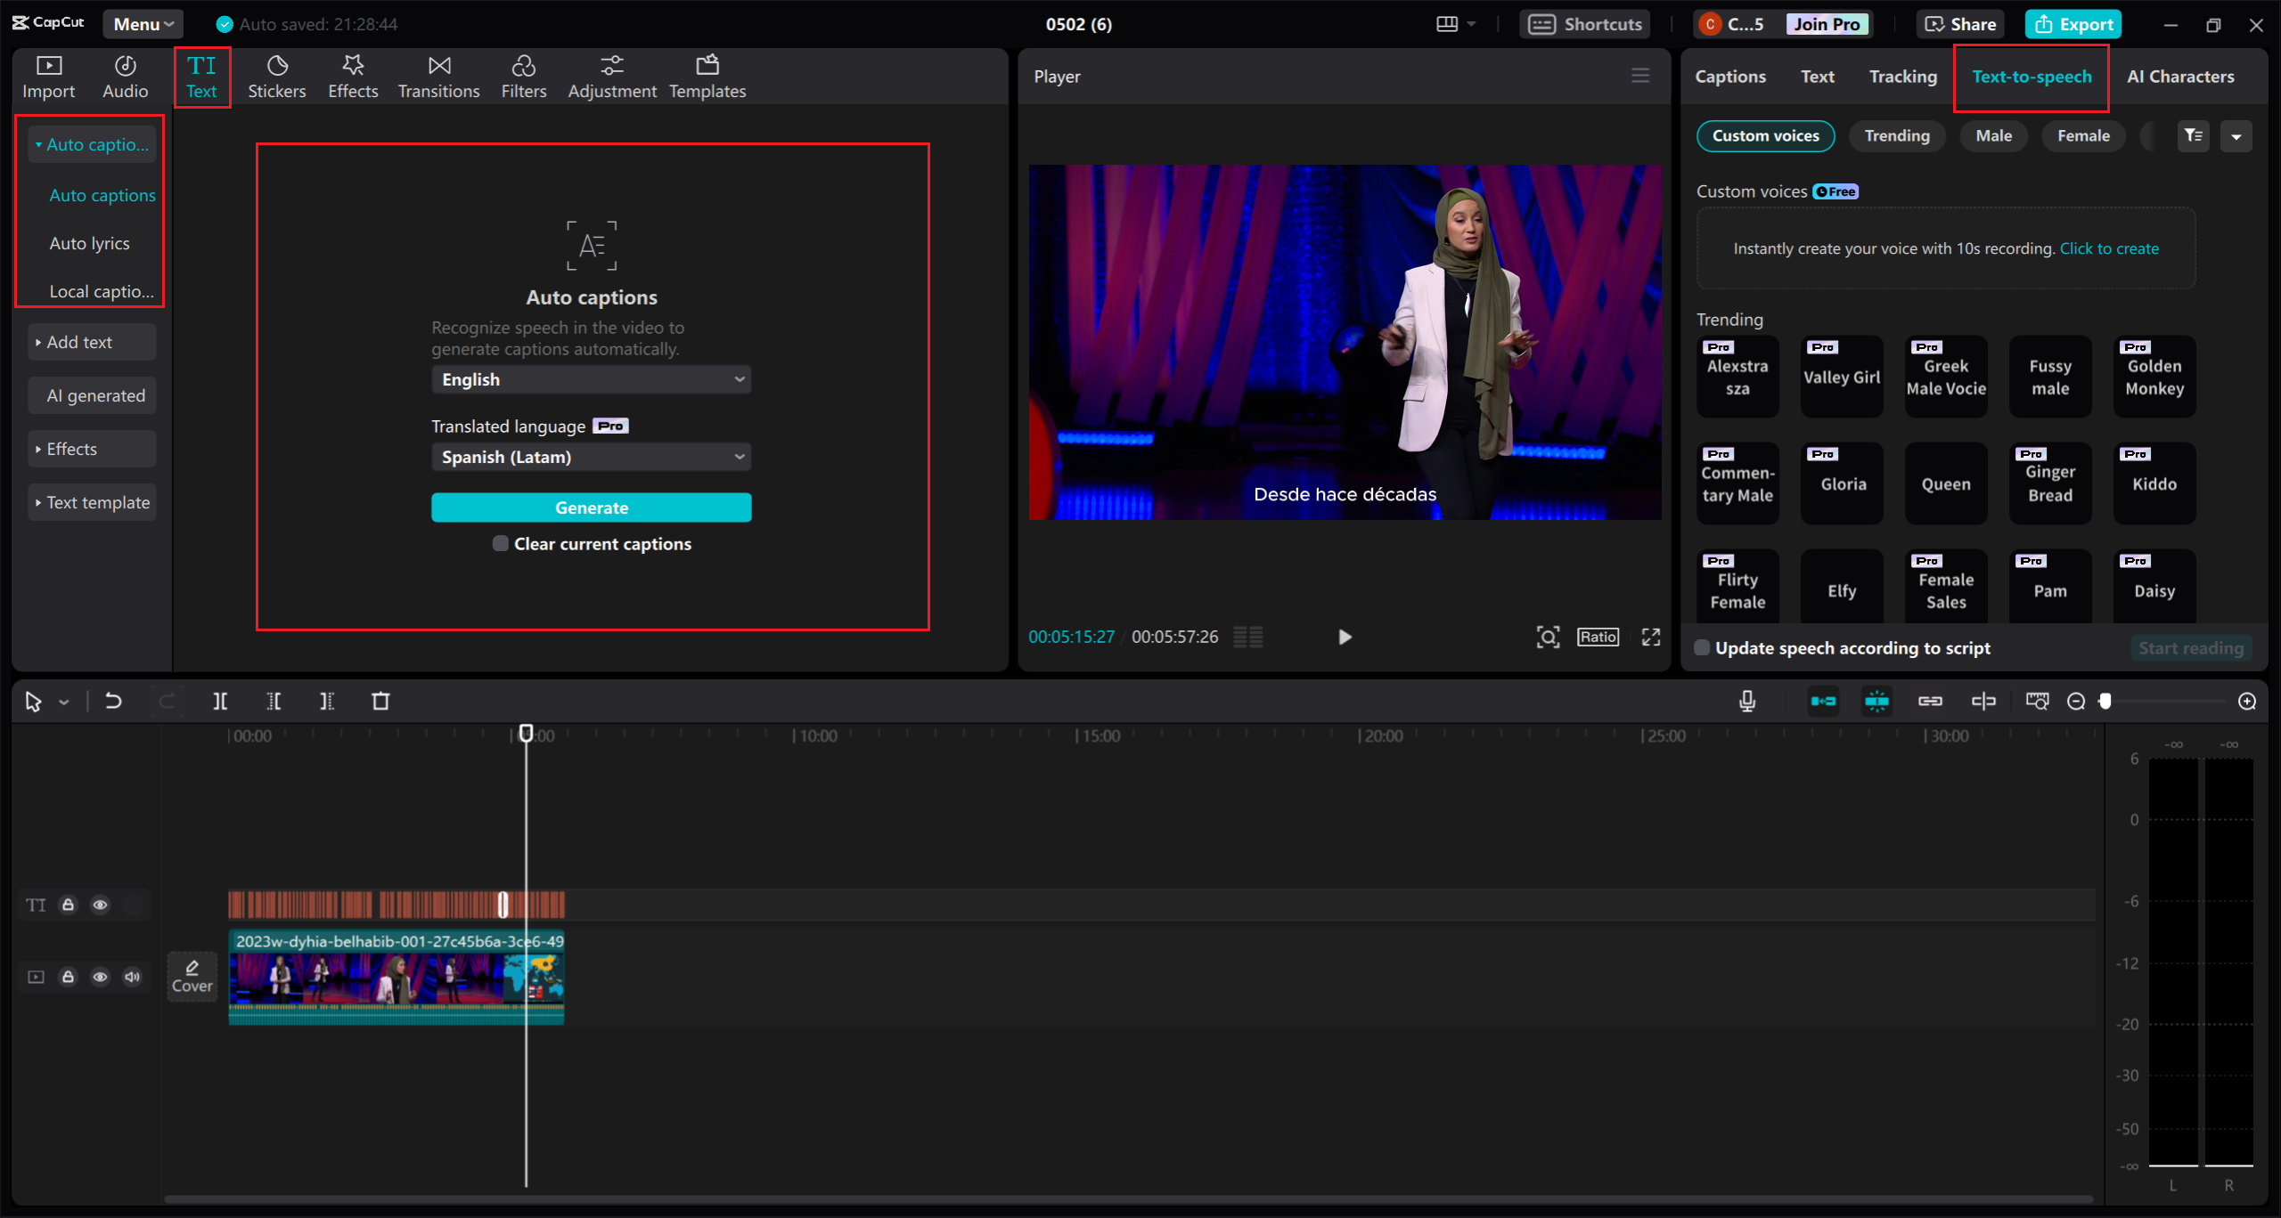Enable Clear current captions checkbox

(499, 543)
